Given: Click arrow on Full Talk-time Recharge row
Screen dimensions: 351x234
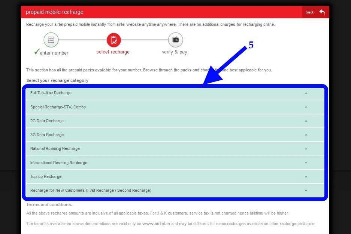Looking at the screenshot, I should coord(306,93).
